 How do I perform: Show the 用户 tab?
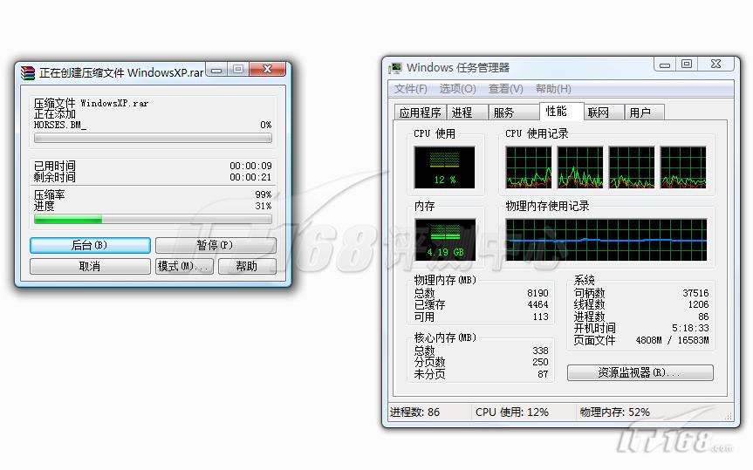tap(640, 112)
